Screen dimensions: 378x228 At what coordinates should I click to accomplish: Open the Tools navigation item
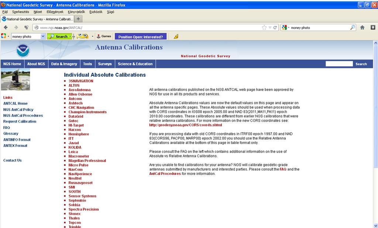tap(87, 64)
